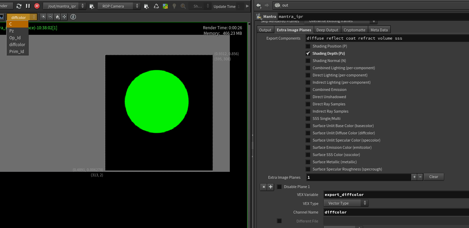Uncheck the Shading Depth (Pz) checkbox

point(308,53)
